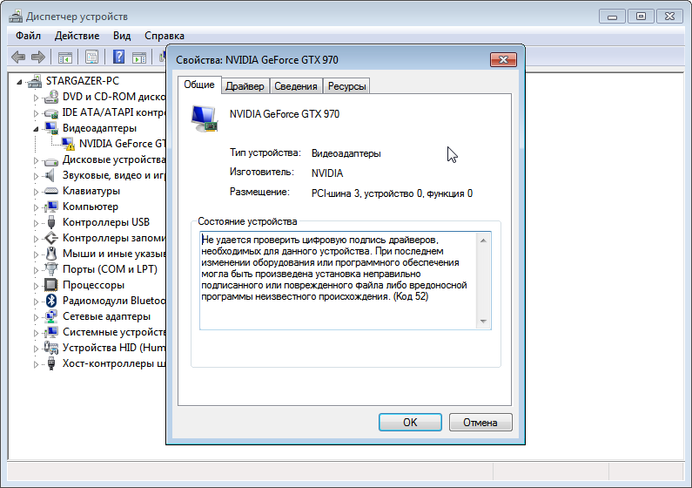Click the STARGAZER-PC computer icon

(35, 81)
